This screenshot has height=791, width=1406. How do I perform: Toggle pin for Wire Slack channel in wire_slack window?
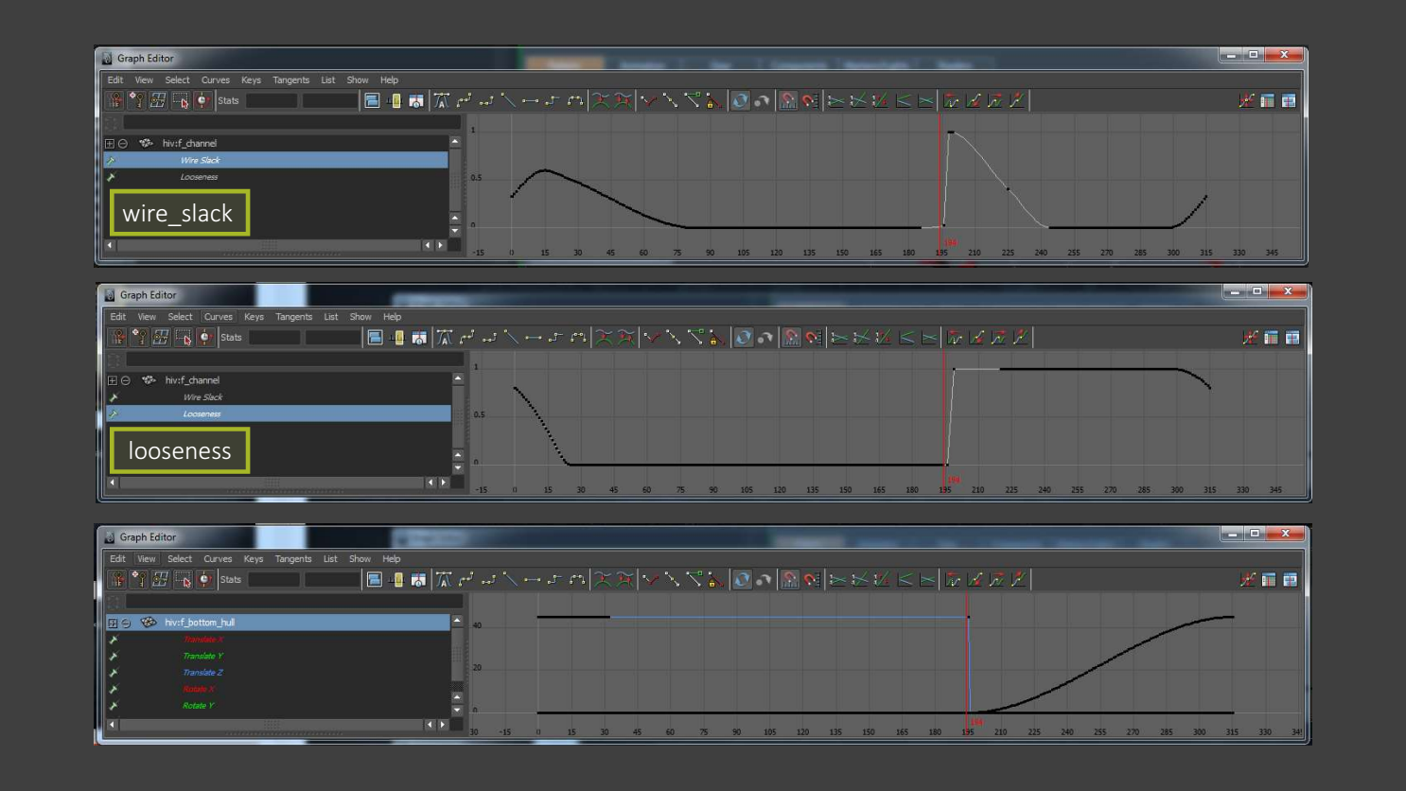tap(112, 161)
